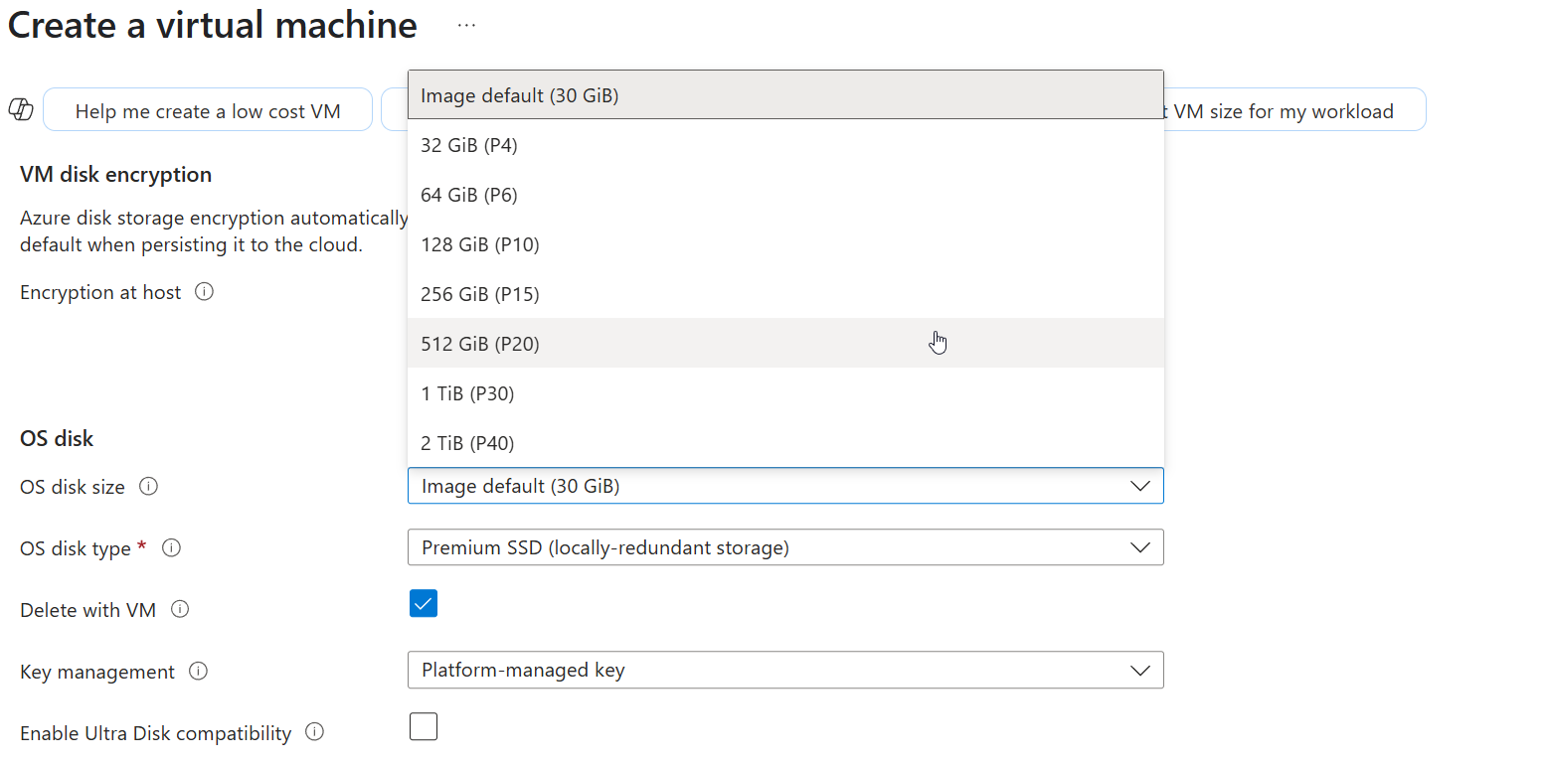The image size is (1546, 764).
Task: Click info icon beside OS disk type
Action: click(171, 548)
